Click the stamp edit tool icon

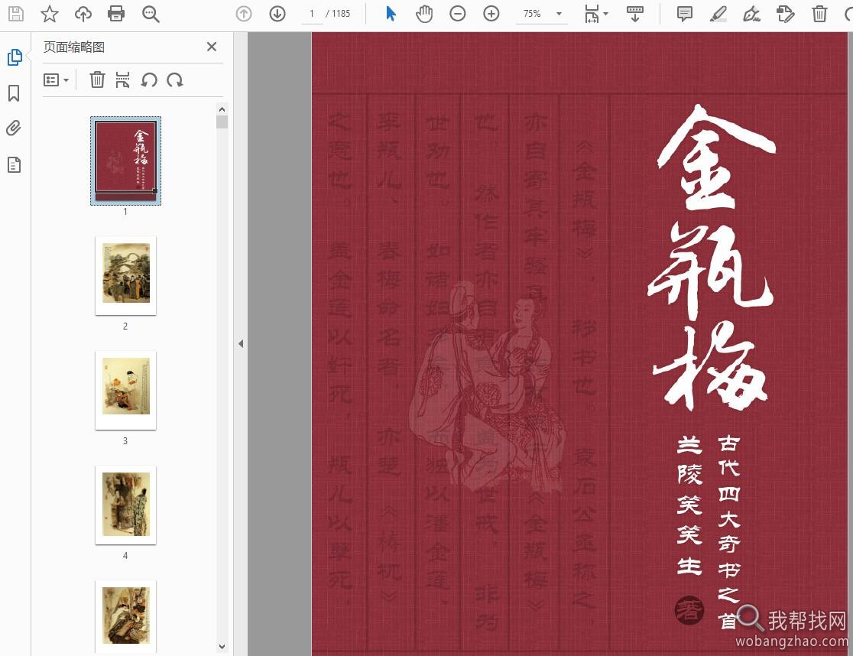coord(785,14)
